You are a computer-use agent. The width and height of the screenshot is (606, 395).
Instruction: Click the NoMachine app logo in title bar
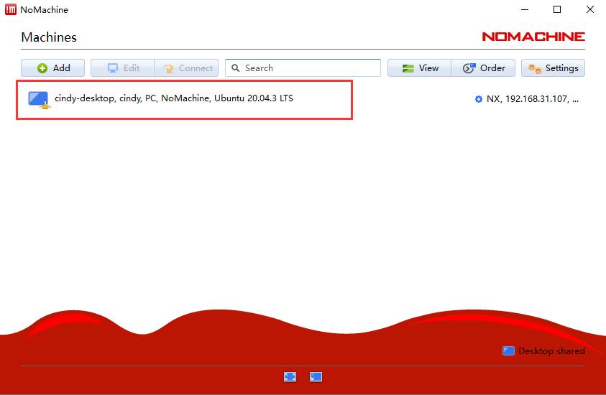(x=11, y=9)
